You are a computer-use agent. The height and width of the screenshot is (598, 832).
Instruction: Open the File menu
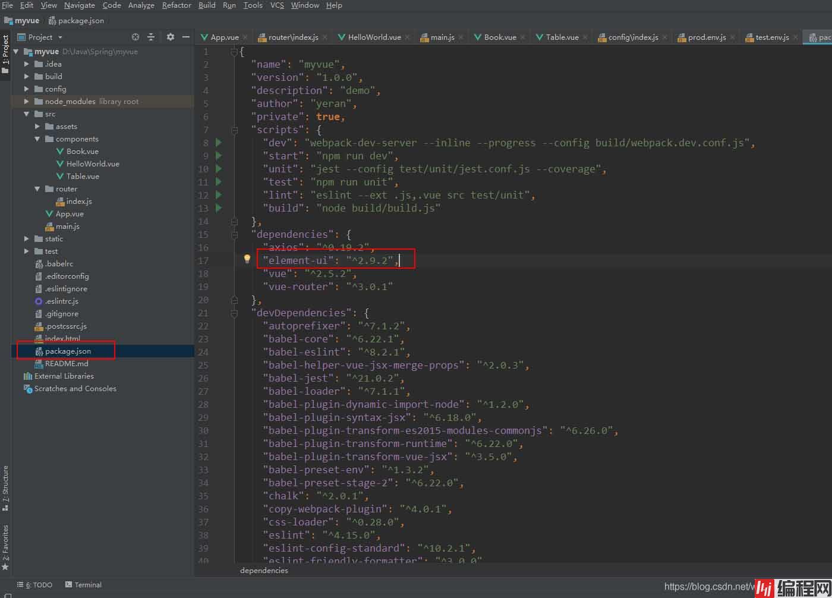point(7,5)
